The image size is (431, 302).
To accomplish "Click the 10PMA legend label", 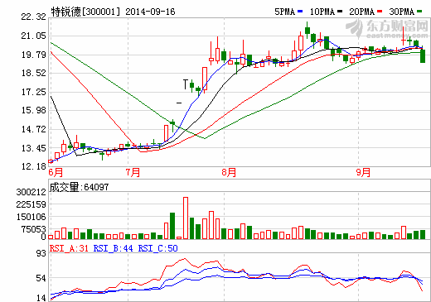I will click(x=322, y=12).
